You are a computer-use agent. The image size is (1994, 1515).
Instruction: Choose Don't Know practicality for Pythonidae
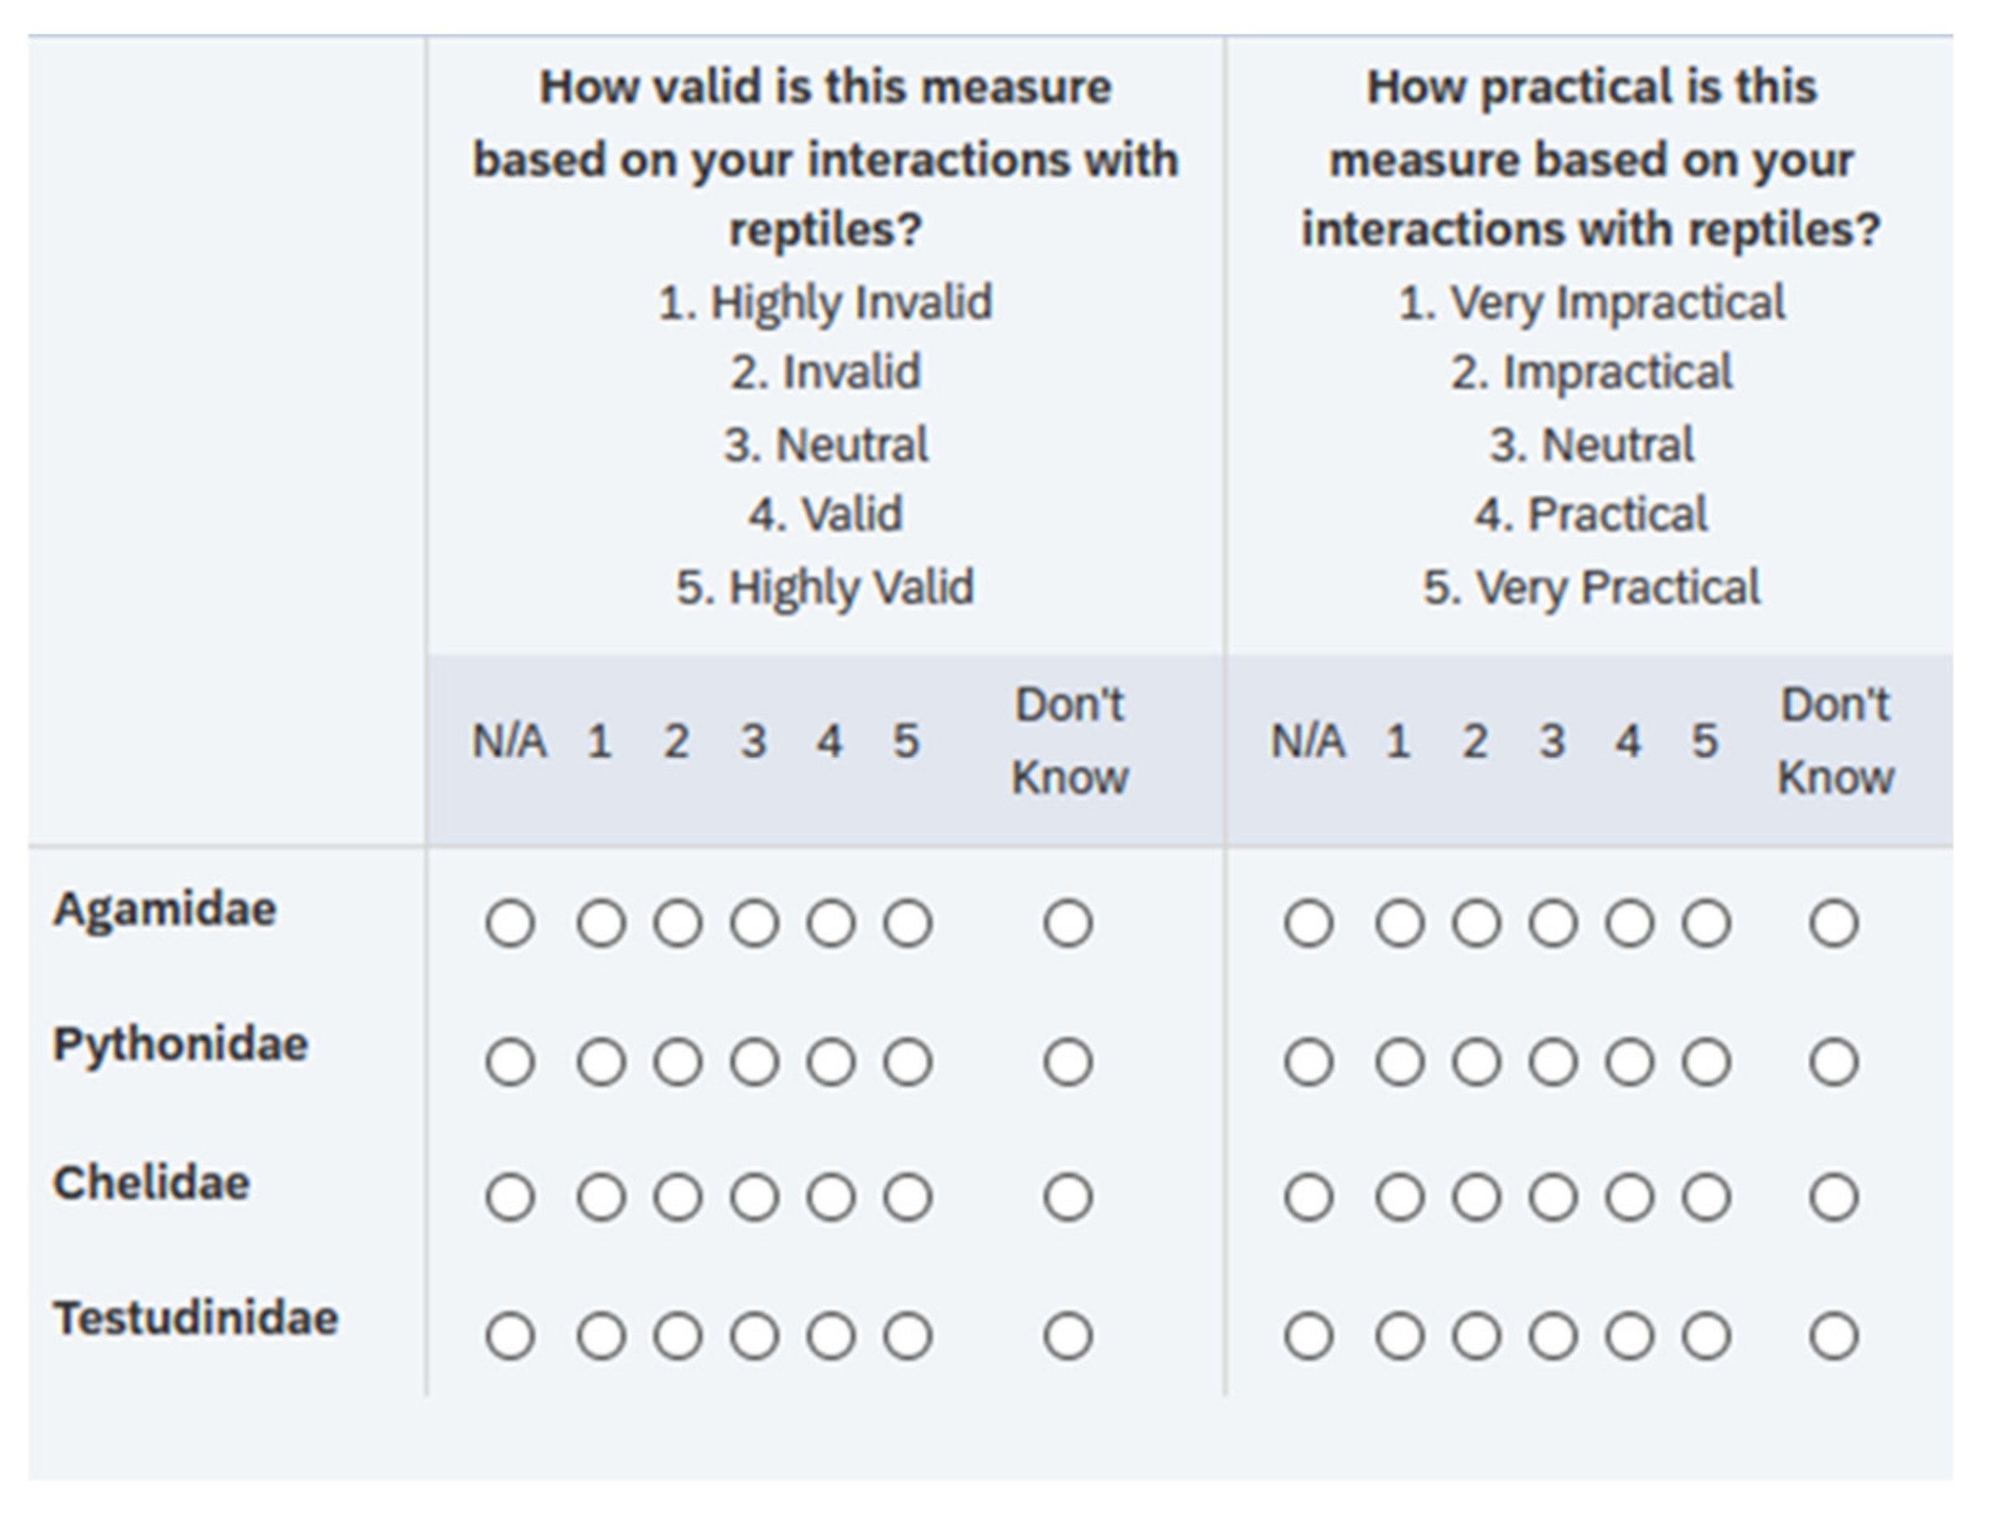(x=1834, y=1061)
